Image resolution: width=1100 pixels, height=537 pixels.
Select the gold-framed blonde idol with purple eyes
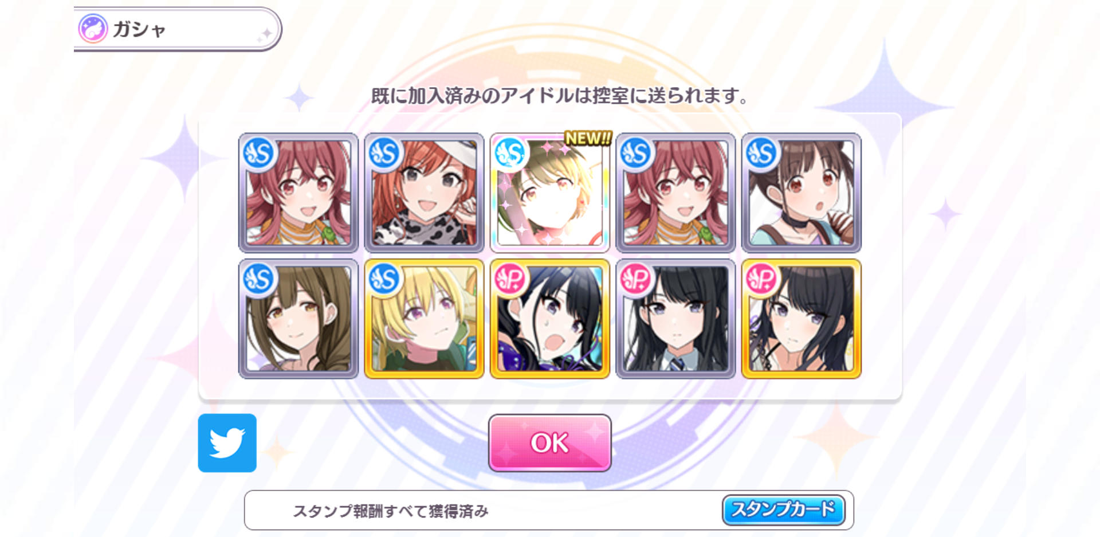click(424, 319)
